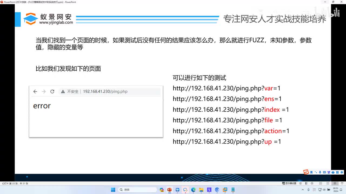Switch to Slide Sorter view icon
This screenshot has width=346, height=194.
tap(328, 183)
